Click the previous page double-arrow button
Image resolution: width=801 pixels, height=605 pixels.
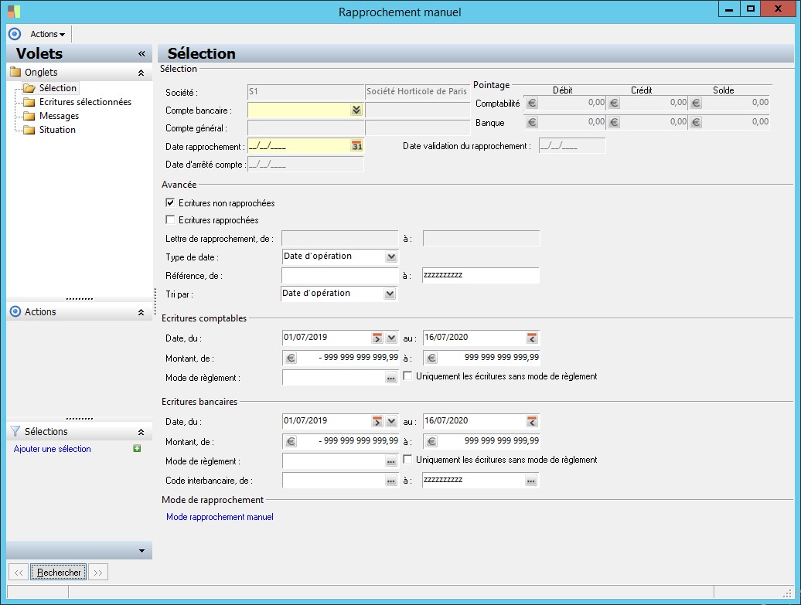pos(19,573)
